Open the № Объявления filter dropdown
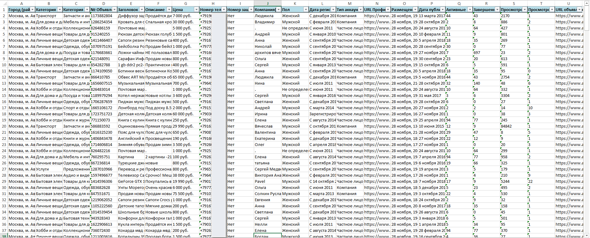Screen dimensions: 590x238 [x=114, y=10]
